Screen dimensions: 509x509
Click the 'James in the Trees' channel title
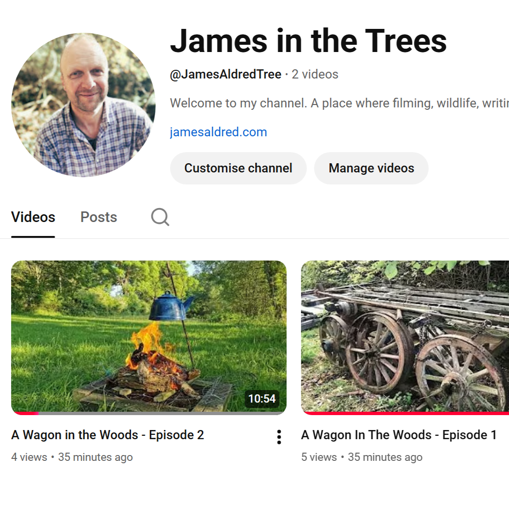(x=308, y=41)
